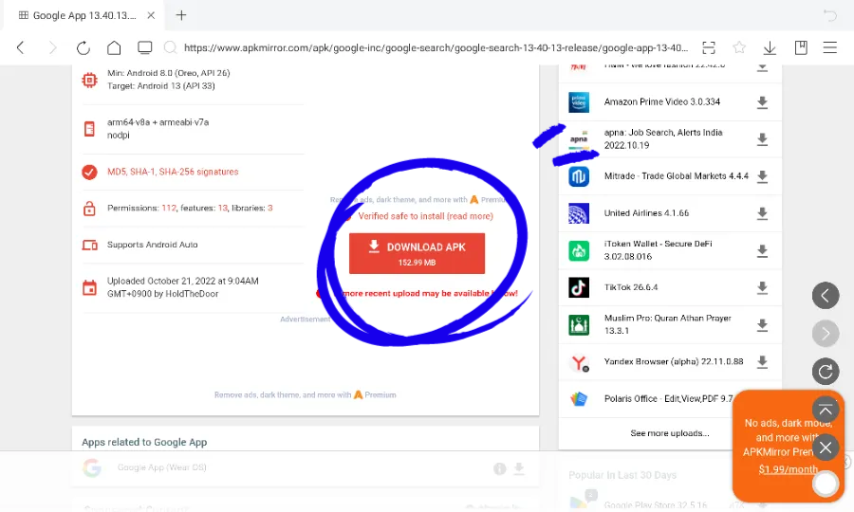Click the address bar URL field

436,47
